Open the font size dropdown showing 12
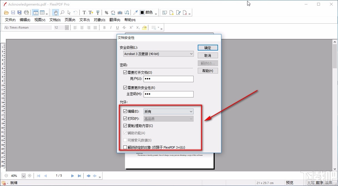The height and width of the screenshot is (186, 338). pyautogui.click(x=66, y=27)
